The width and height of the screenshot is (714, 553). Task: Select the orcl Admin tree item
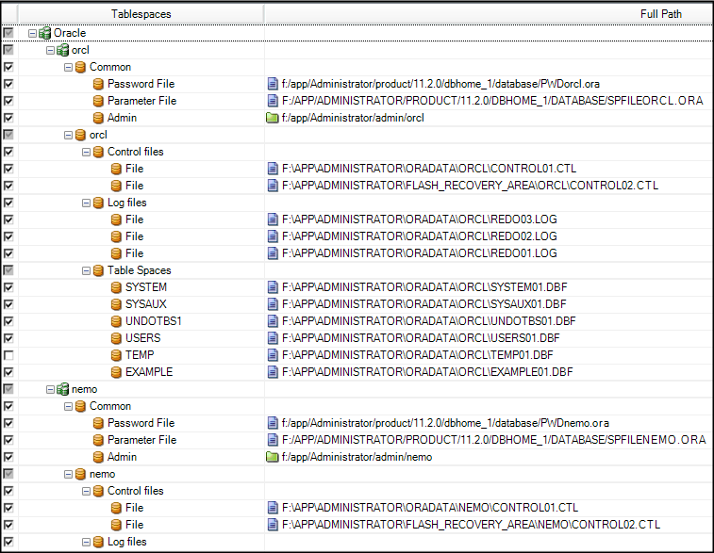pyautogui.click(x=122, y=118)
